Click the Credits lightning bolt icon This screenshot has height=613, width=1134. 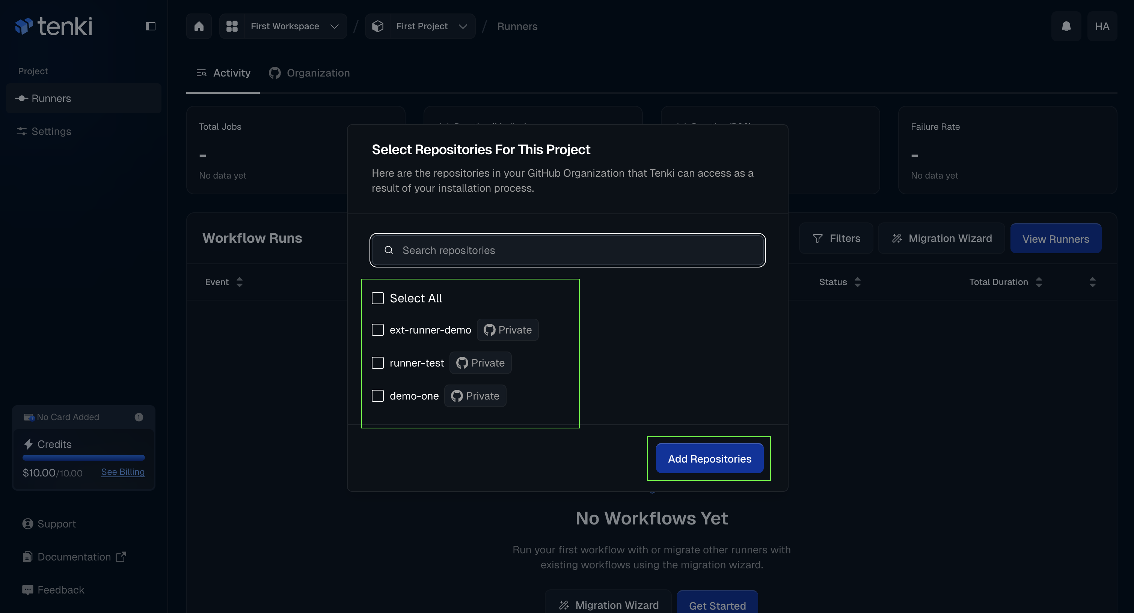(x=29, y=444)
